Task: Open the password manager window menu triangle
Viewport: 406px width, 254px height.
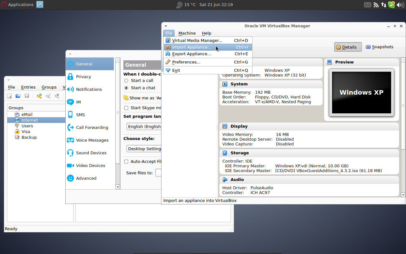Action: [x=9, y=80]
